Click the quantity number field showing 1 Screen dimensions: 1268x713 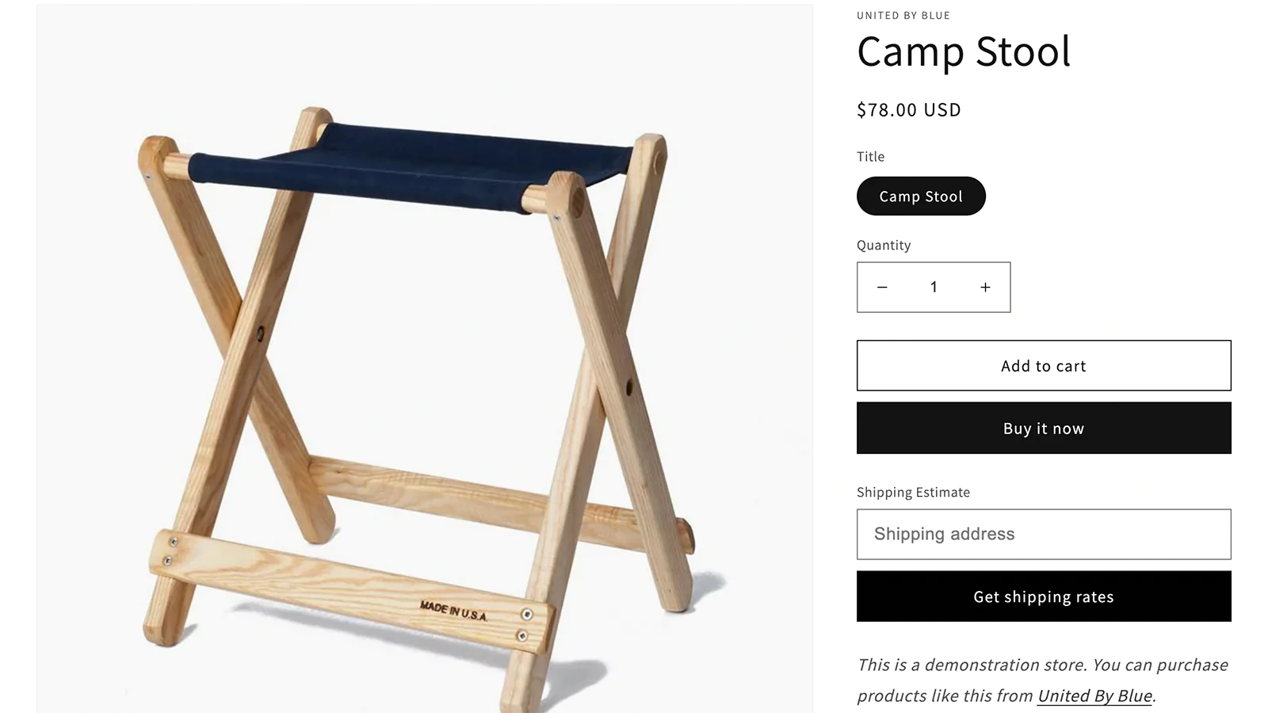tap(934, 288)
